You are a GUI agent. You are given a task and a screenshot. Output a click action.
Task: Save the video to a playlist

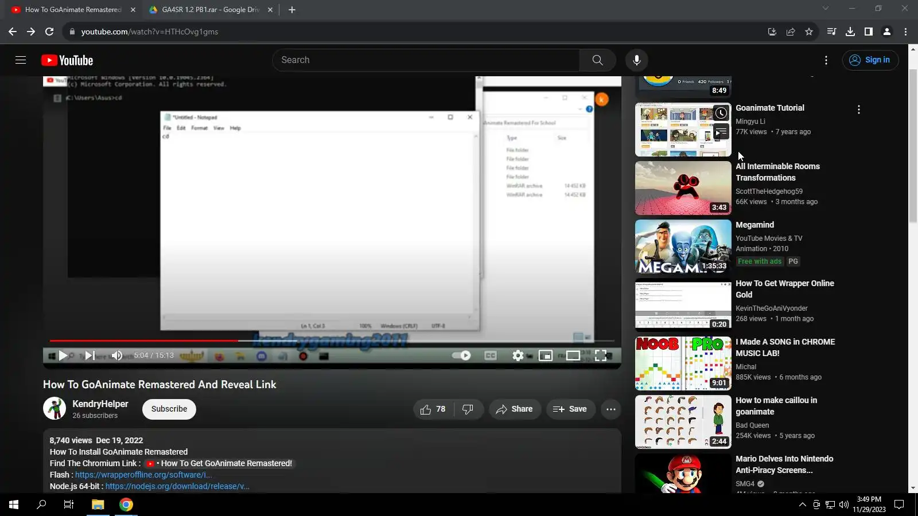tap(570, 409)
